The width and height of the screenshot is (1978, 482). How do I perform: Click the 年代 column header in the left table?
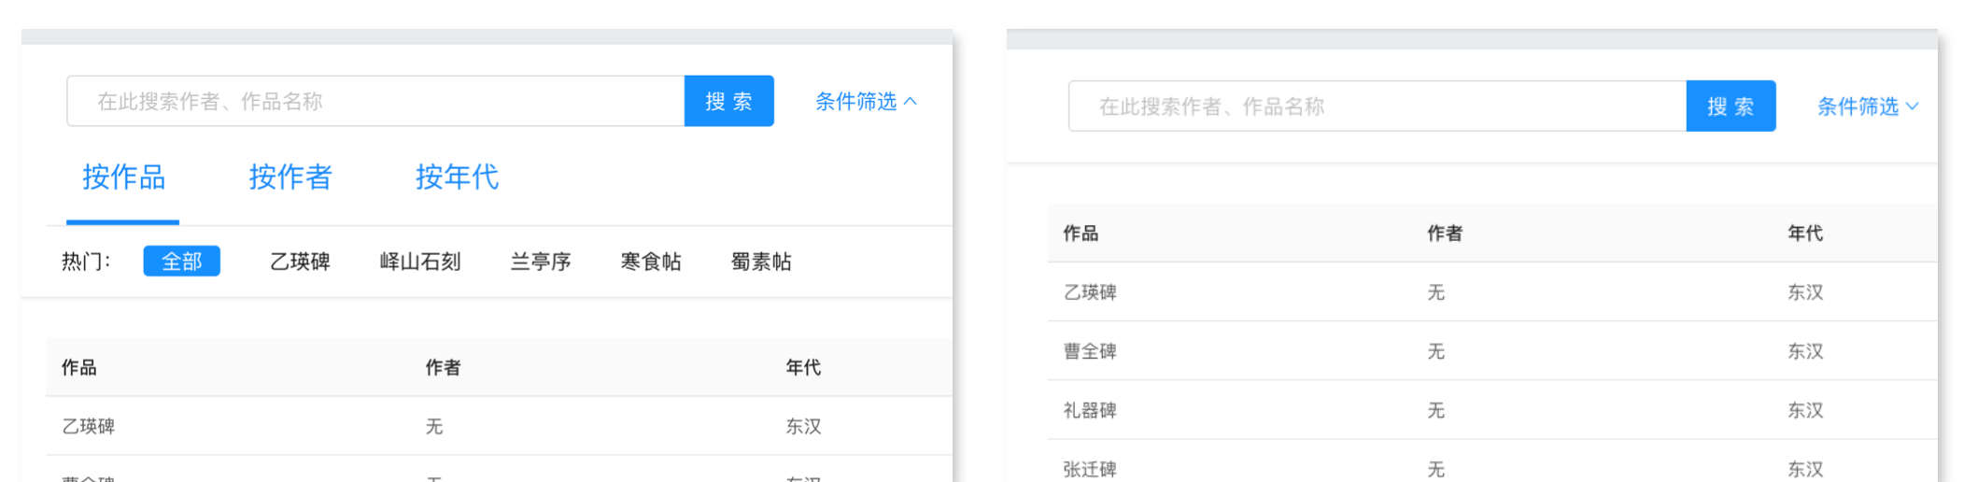pos(803,368)
